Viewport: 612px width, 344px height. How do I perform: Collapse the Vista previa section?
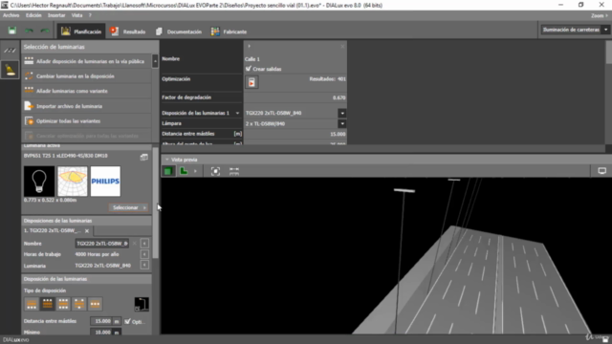click(x=167, y=160)
